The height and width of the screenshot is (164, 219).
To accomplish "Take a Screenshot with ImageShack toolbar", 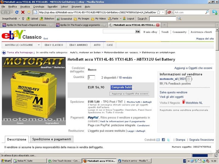I will coord(64,19).
